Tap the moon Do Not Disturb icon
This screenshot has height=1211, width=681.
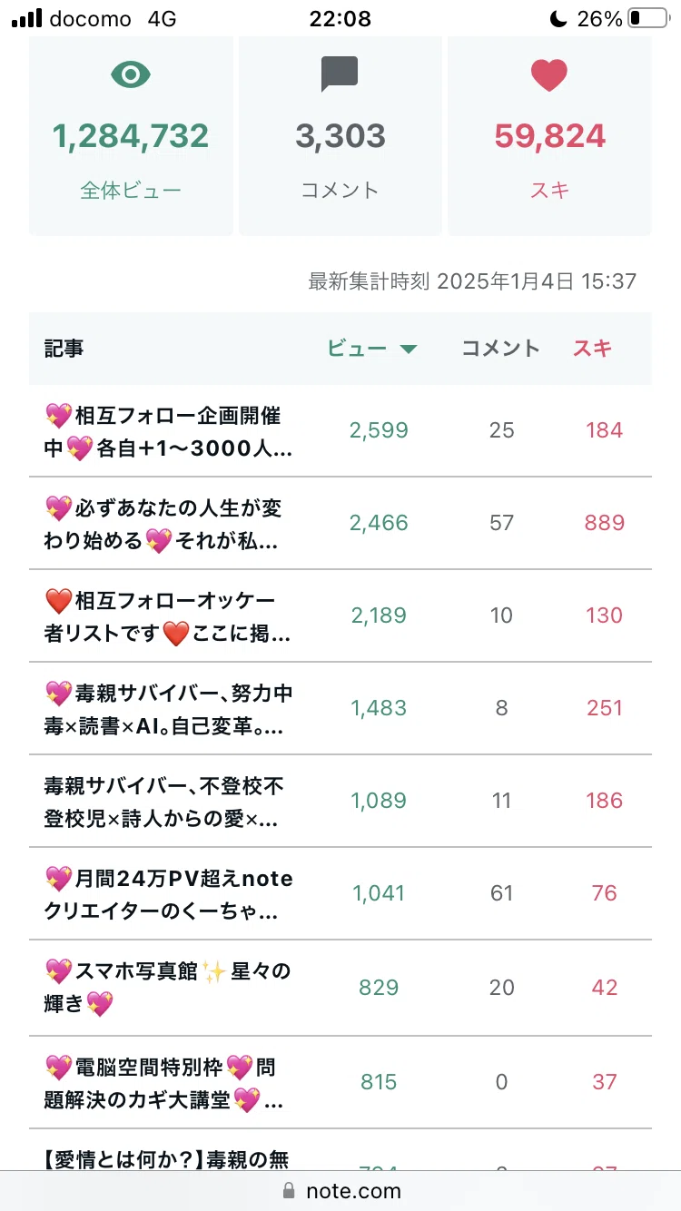pyautogui.click(x=558, y=18)
